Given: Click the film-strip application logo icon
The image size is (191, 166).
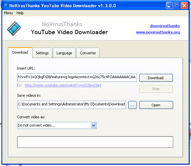Looking at the screenshot, I should [x=14, y=28].
